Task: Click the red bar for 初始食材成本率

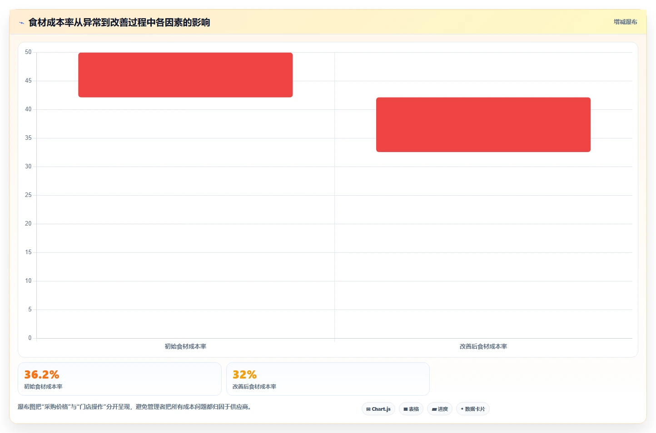Action: click(185, 75)
